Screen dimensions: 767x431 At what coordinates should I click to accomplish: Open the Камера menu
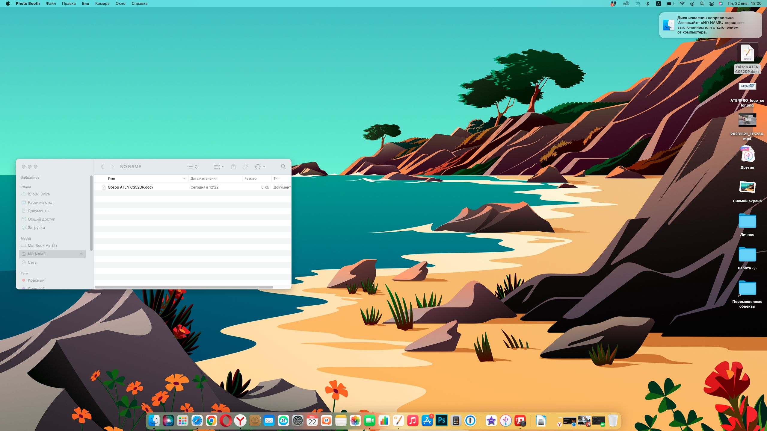click(102, 4)
